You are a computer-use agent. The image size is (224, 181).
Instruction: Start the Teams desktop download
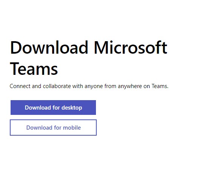pos(53,107)
